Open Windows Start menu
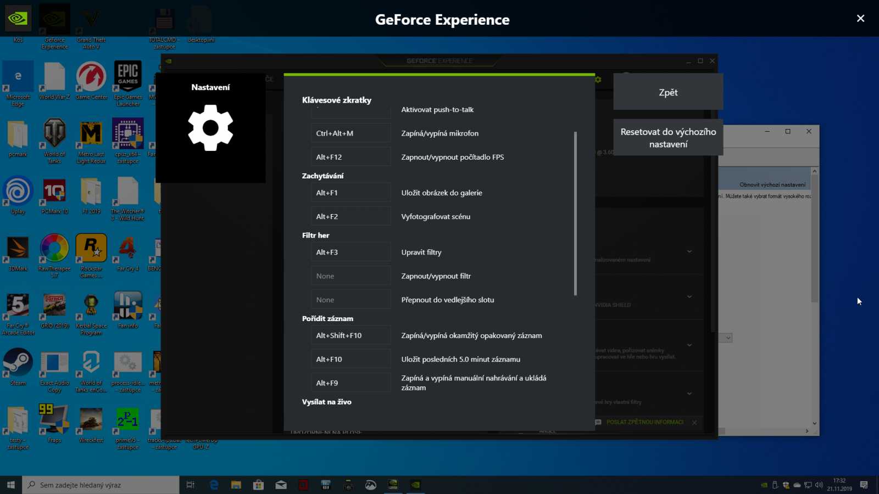The image size is (879, 494). (x=10, y=485)
